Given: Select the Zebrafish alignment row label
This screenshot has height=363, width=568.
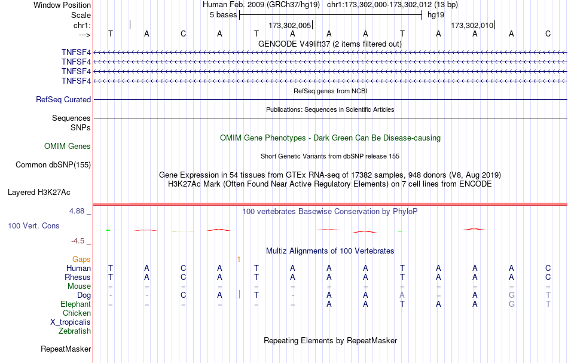Looking at the screenshot, I should (75, 331).
